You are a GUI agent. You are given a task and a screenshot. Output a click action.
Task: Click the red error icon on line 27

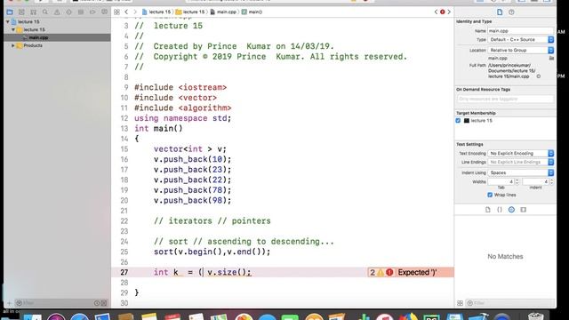click(389, 272)
